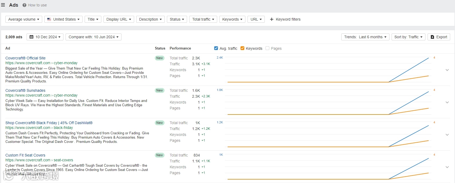The image size is (455, 183).
Task: Open the Compare with 10 Jun 2024 dropdown
Action: click(94, 37)
